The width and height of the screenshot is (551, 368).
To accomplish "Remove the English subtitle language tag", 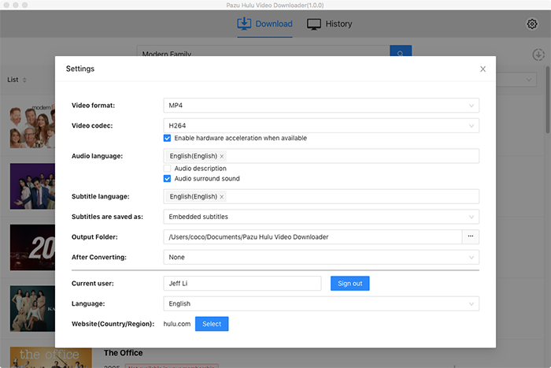I will point(222,197).
